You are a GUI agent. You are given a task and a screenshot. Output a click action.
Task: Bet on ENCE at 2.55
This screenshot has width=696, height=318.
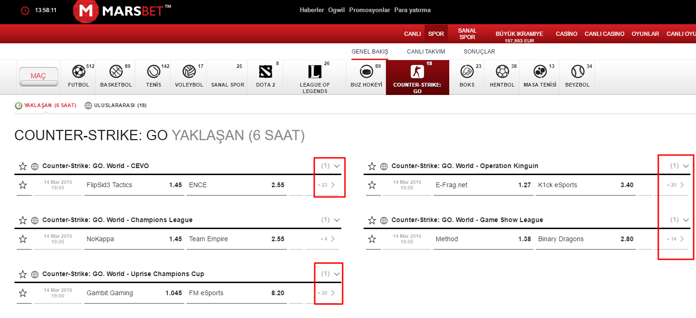click(x=237, y=185)
